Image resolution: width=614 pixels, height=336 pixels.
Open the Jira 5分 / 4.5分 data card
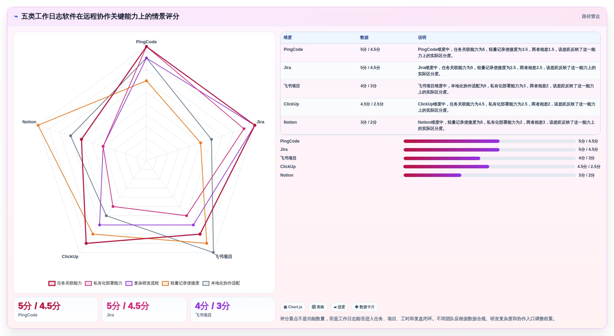pos(144,310)
